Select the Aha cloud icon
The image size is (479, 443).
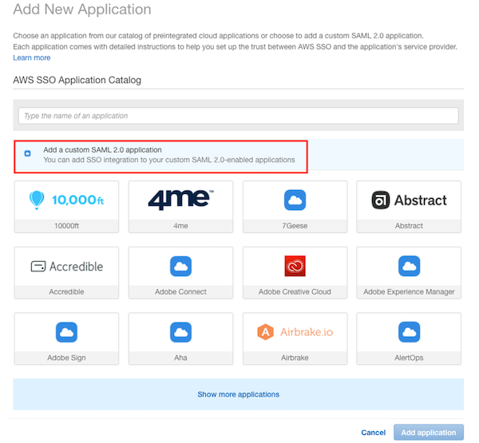(181, 332)
